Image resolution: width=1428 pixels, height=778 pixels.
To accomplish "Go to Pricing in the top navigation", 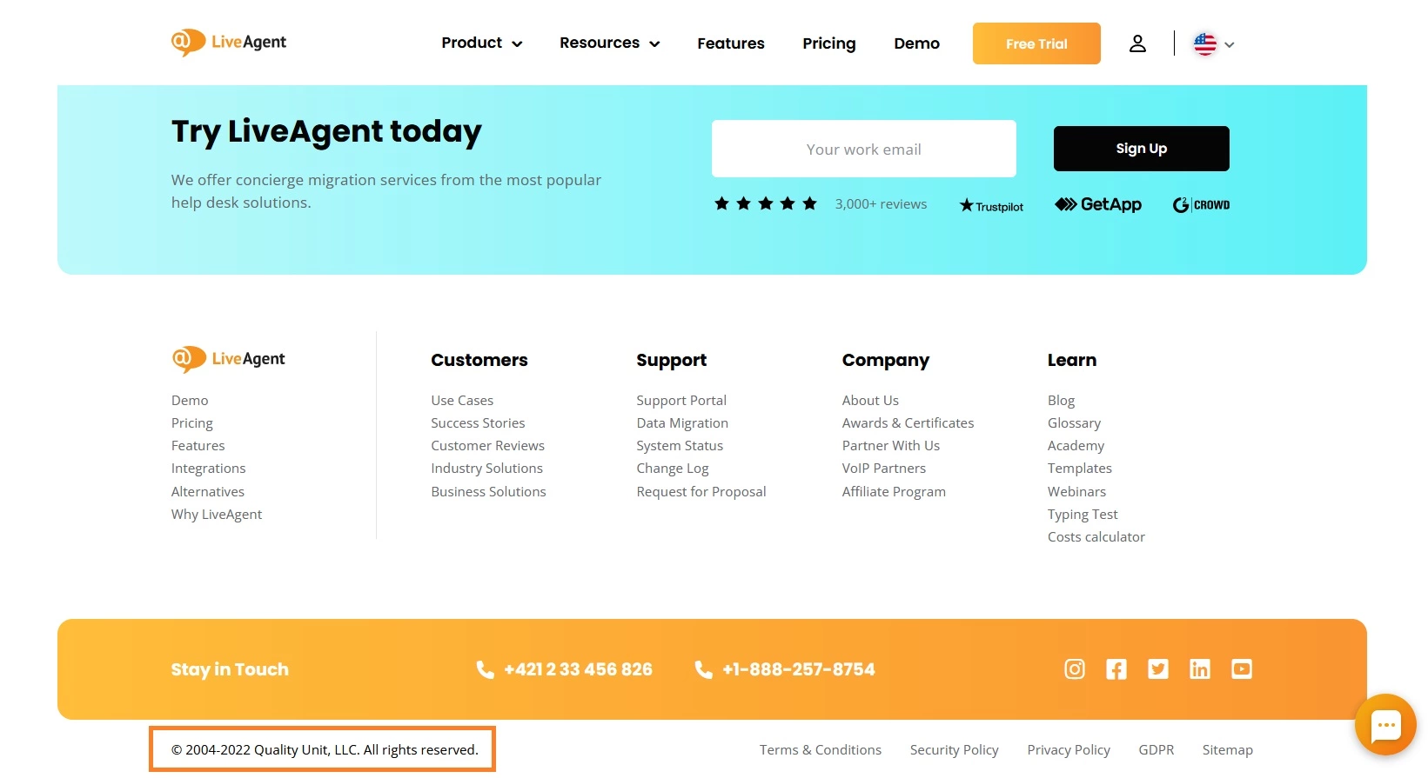I will pyautogui.click(x=828, y=43).
